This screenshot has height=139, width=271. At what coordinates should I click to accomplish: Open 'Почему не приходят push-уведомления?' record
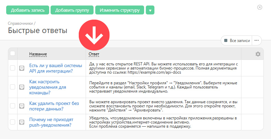pyautogui.click(x=51, y=122)
